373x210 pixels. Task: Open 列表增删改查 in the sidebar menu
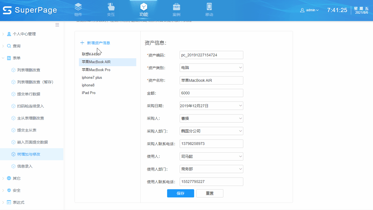[x=29, y=70]
